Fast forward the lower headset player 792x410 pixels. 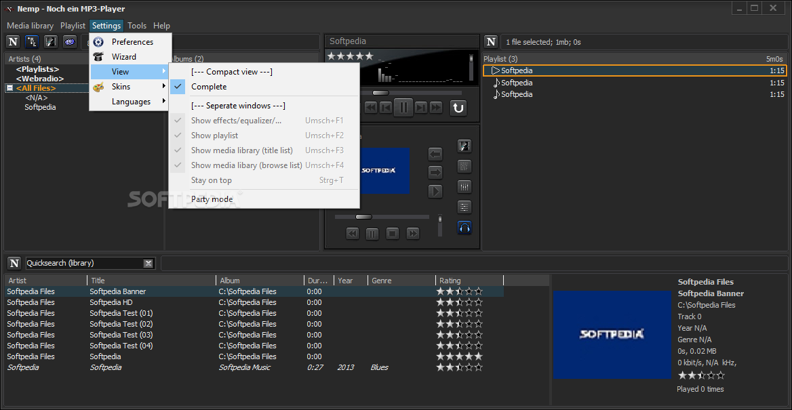tap(413, 233)
